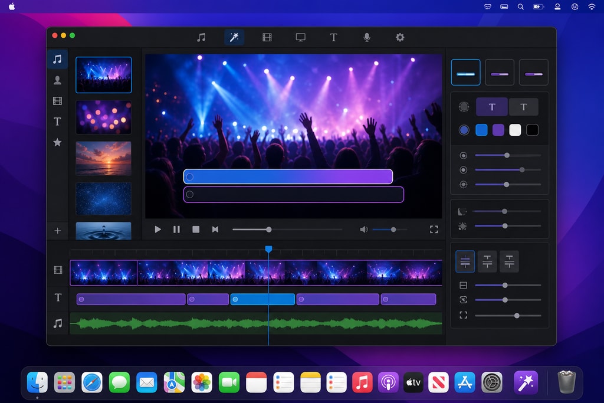Click the video track film icon in timeline
The image size is (604, 403).
58,270
